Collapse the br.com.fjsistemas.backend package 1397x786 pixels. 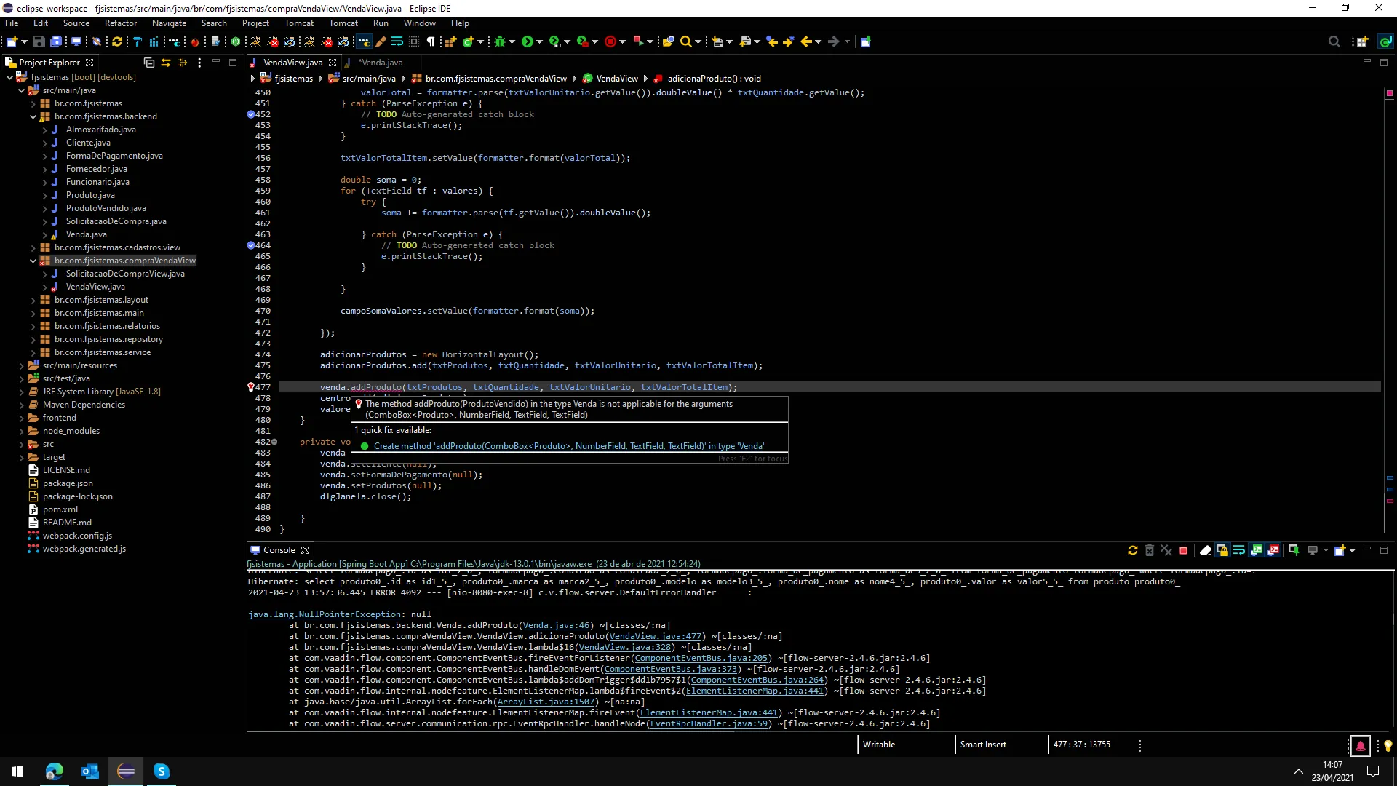pos(33,116)
